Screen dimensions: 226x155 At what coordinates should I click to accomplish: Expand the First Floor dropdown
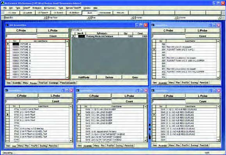89,18
